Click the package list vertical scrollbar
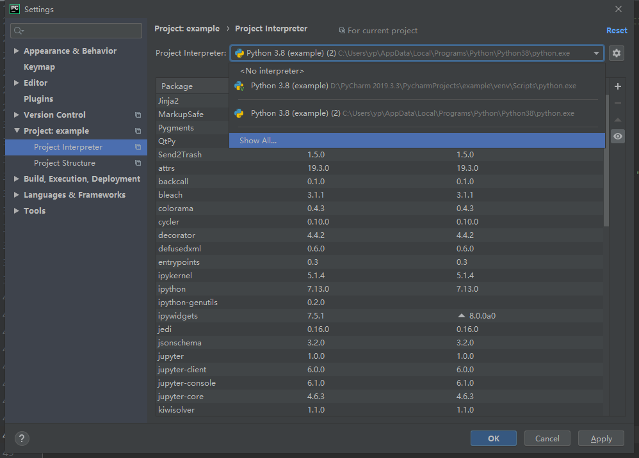The image size is (639, 458). (606, 161)
